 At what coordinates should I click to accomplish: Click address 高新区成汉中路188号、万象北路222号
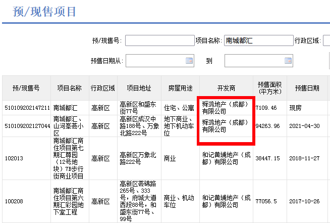pos(139,126)
